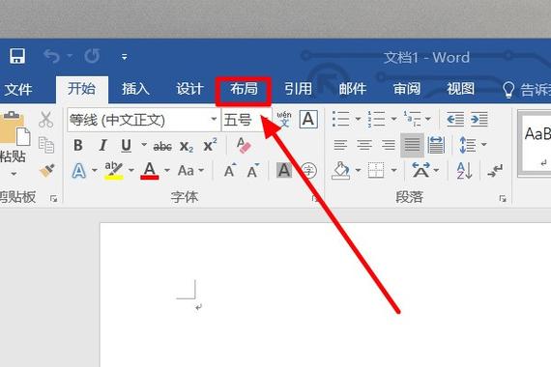Click the Copy icon
Image resolution: width=551 pixels, height=367 pixels.
[x=46, y=145]
